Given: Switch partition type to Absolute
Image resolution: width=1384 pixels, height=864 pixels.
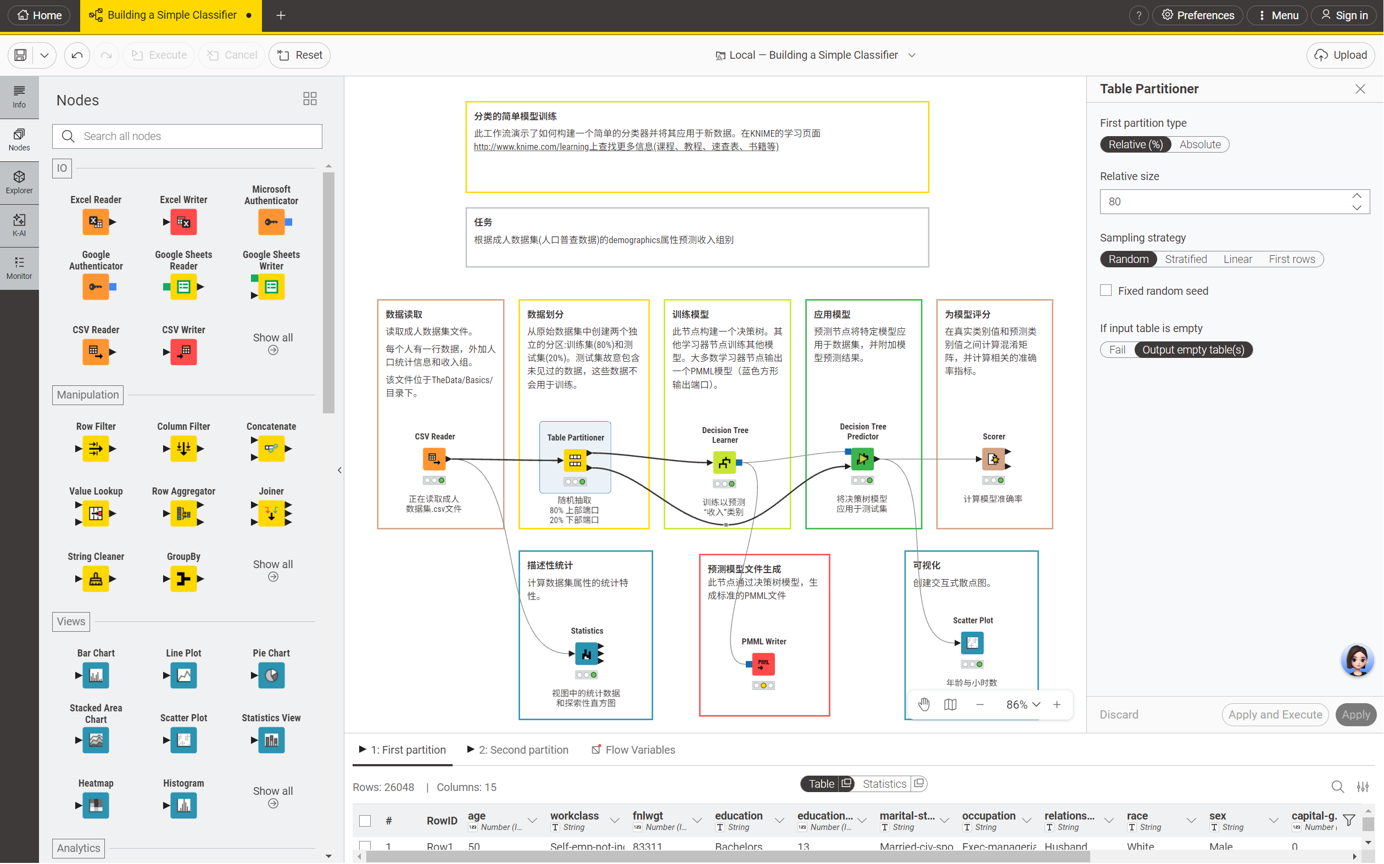Looking at the screenshot, I should 1199,144.
